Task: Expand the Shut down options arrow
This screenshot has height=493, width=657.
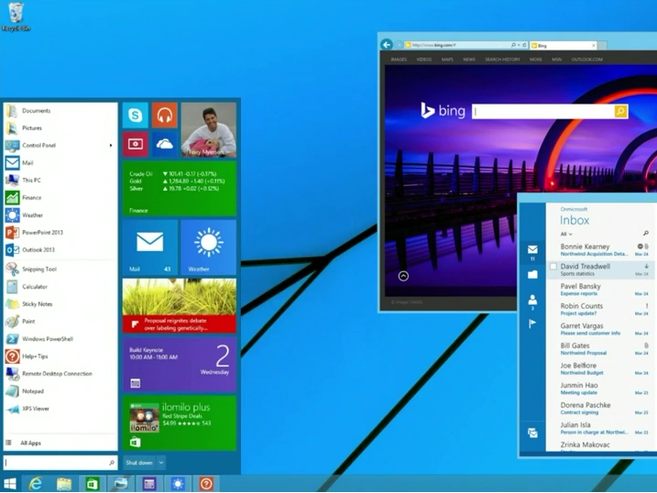Action: pos(161,463)
